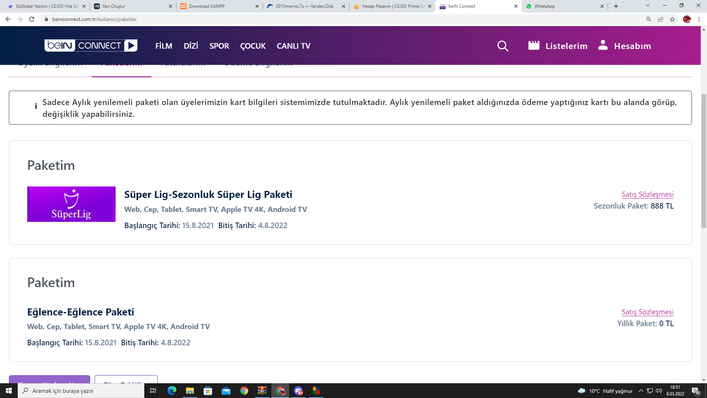This screenshot has width=707, height=398.
Task: Click the Yıllık Paket: 0 TL price text
Action: pos(646,324)
